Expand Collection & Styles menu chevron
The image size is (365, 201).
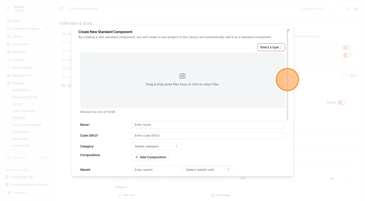coord(48,29)
